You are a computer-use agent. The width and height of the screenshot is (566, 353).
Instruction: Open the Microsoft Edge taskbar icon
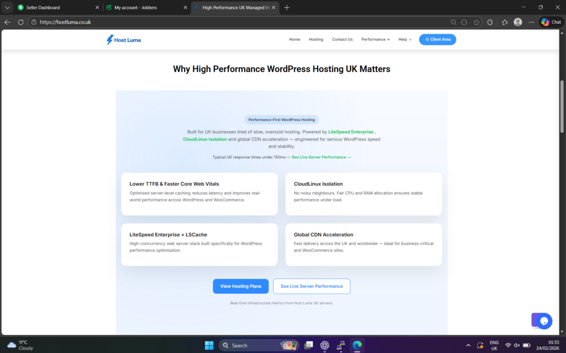coord(357,345)
